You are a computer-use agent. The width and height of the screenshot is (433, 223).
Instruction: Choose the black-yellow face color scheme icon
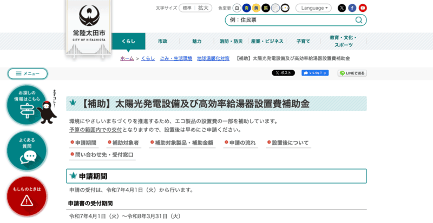click(285, 8)
